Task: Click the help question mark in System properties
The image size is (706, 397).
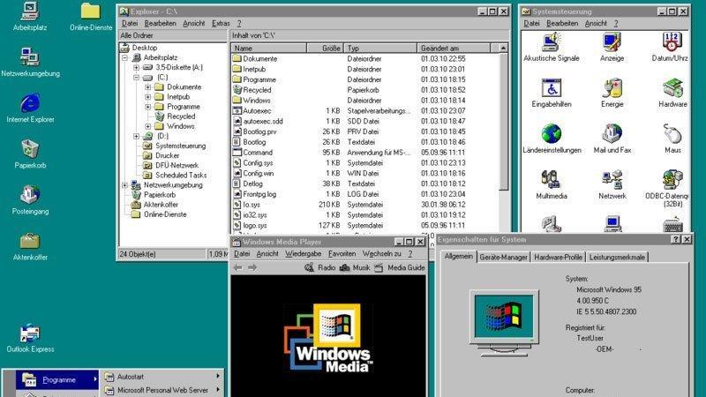Action: coord(676,240)
